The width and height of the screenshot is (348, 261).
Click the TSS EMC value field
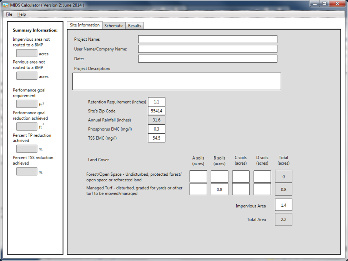(156, 138)
